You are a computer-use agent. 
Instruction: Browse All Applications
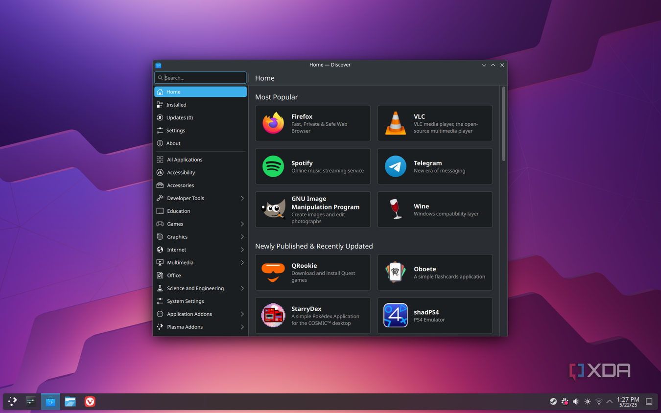coord(200,160)
